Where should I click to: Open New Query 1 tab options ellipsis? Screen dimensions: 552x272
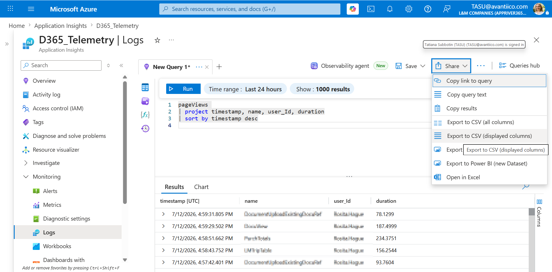199,67
